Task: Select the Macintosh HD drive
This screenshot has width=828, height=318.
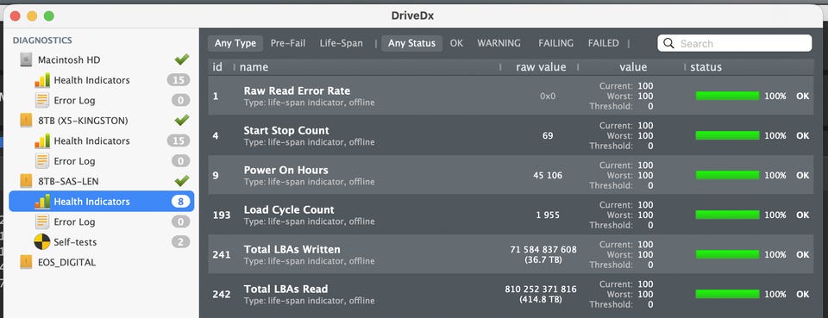Action: 69,60
